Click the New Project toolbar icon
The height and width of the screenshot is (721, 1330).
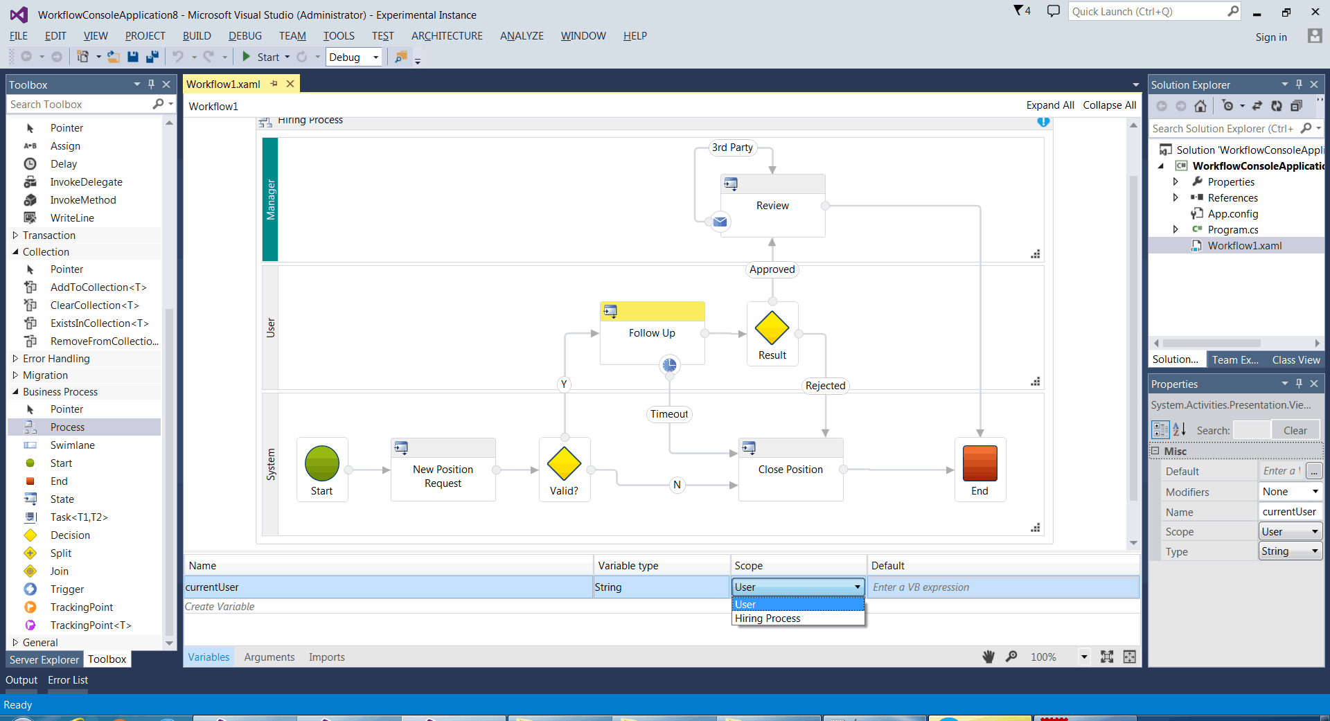83,57
